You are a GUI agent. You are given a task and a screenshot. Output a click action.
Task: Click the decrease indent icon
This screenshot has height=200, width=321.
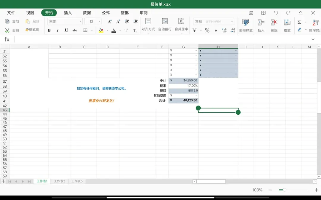tap(127, 21)
